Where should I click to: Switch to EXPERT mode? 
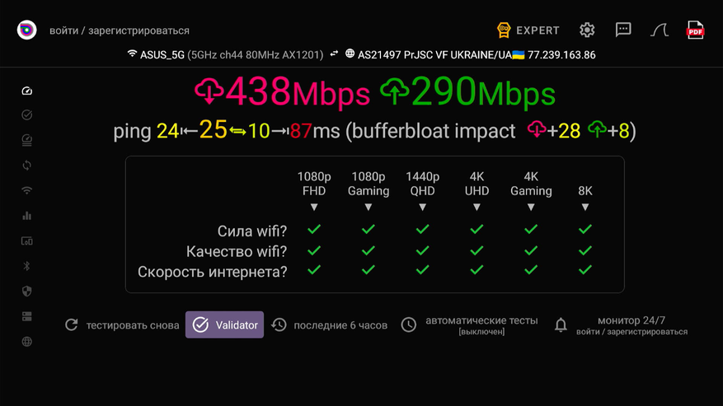coord(528,30)
